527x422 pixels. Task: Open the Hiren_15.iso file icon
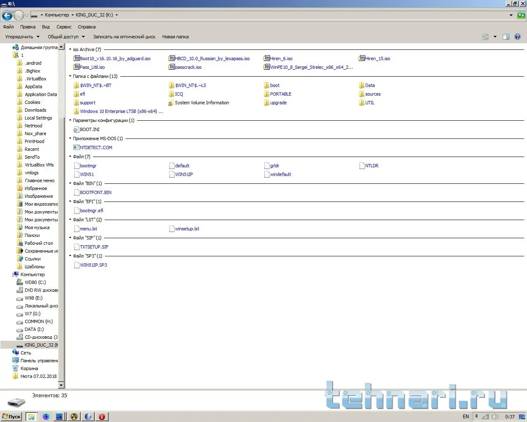pyautogui.click(x=362, y=59)
